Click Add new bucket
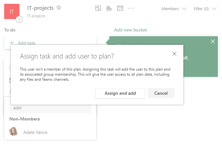The width and height of the screenshot is (222, 144). [x=130, y=30]
